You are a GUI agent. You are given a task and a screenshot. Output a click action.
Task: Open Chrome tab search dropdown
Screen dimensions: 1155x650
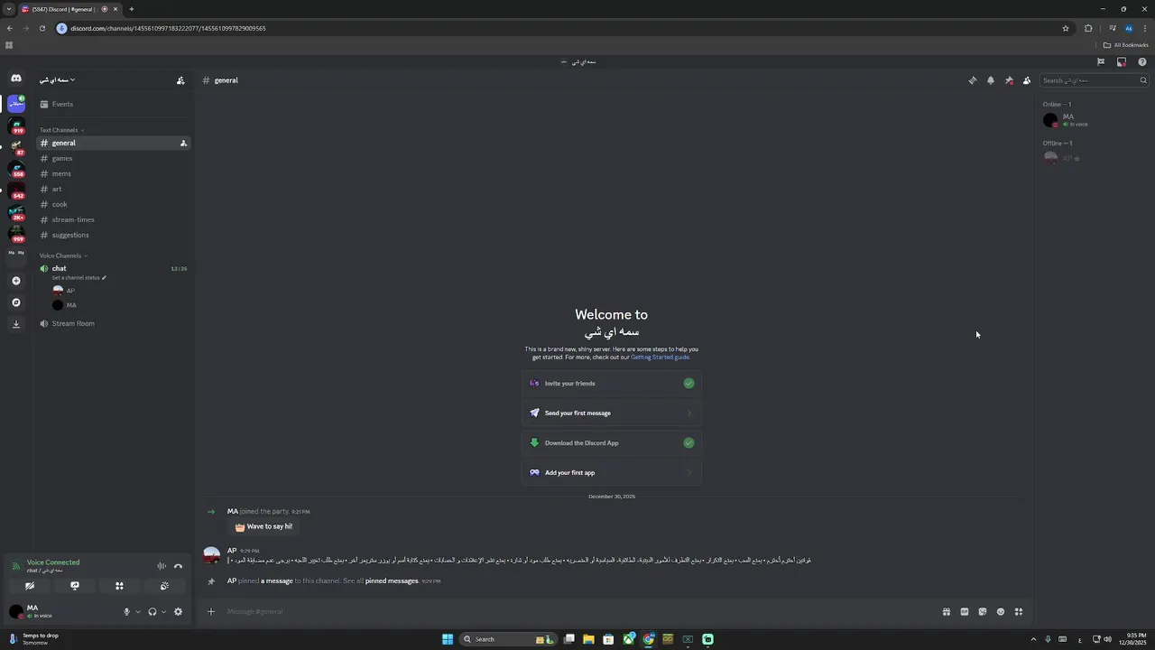pyautogui.click(x=9, y=9)
